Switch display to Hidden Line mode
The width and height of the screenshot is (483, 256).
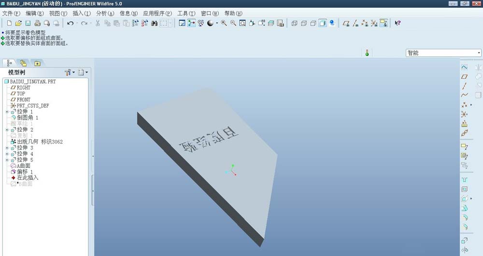click(304, 23)
